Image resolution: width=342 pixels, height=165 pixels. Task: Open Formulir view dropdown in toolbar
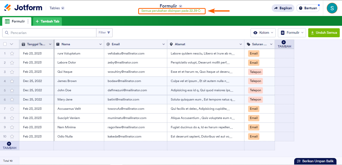coord(292,33)
